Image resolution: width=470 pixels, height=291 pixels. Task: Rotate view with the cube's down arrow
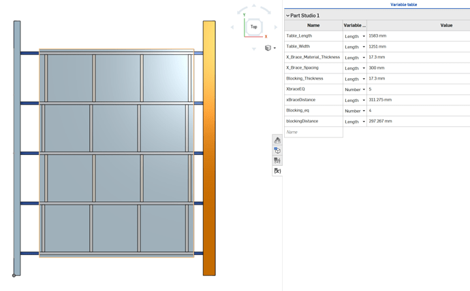point(254,49)
